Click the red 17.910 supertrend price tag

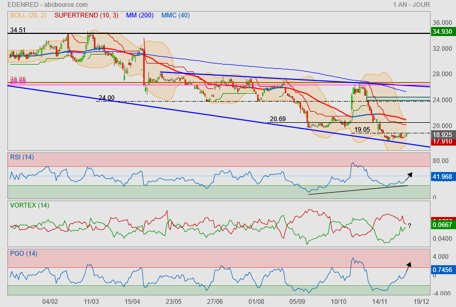click(442, 142)
